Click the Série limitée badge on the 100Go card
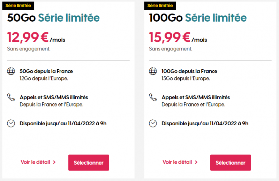This screenshot has width=279, height=181. coord(160,6)
